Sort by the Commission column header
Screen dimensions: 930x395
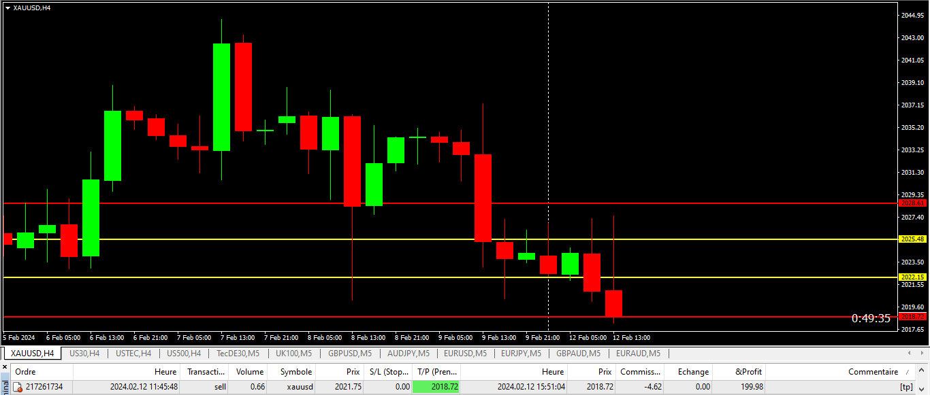click(x=639, y=372)
